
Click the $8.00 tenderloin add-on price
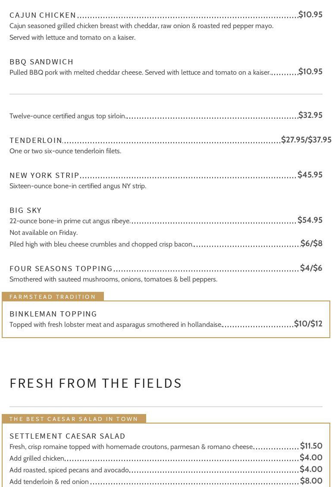point(311,481)
